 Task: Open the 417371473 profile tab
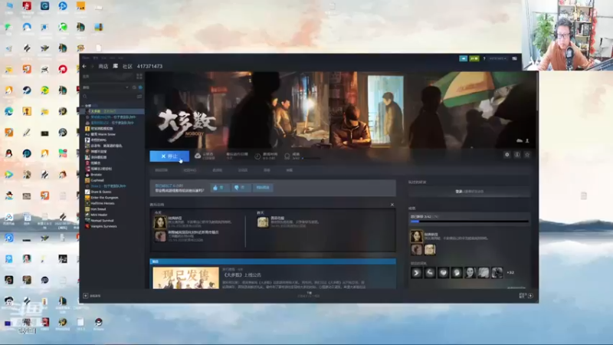[x=149, y=67]
